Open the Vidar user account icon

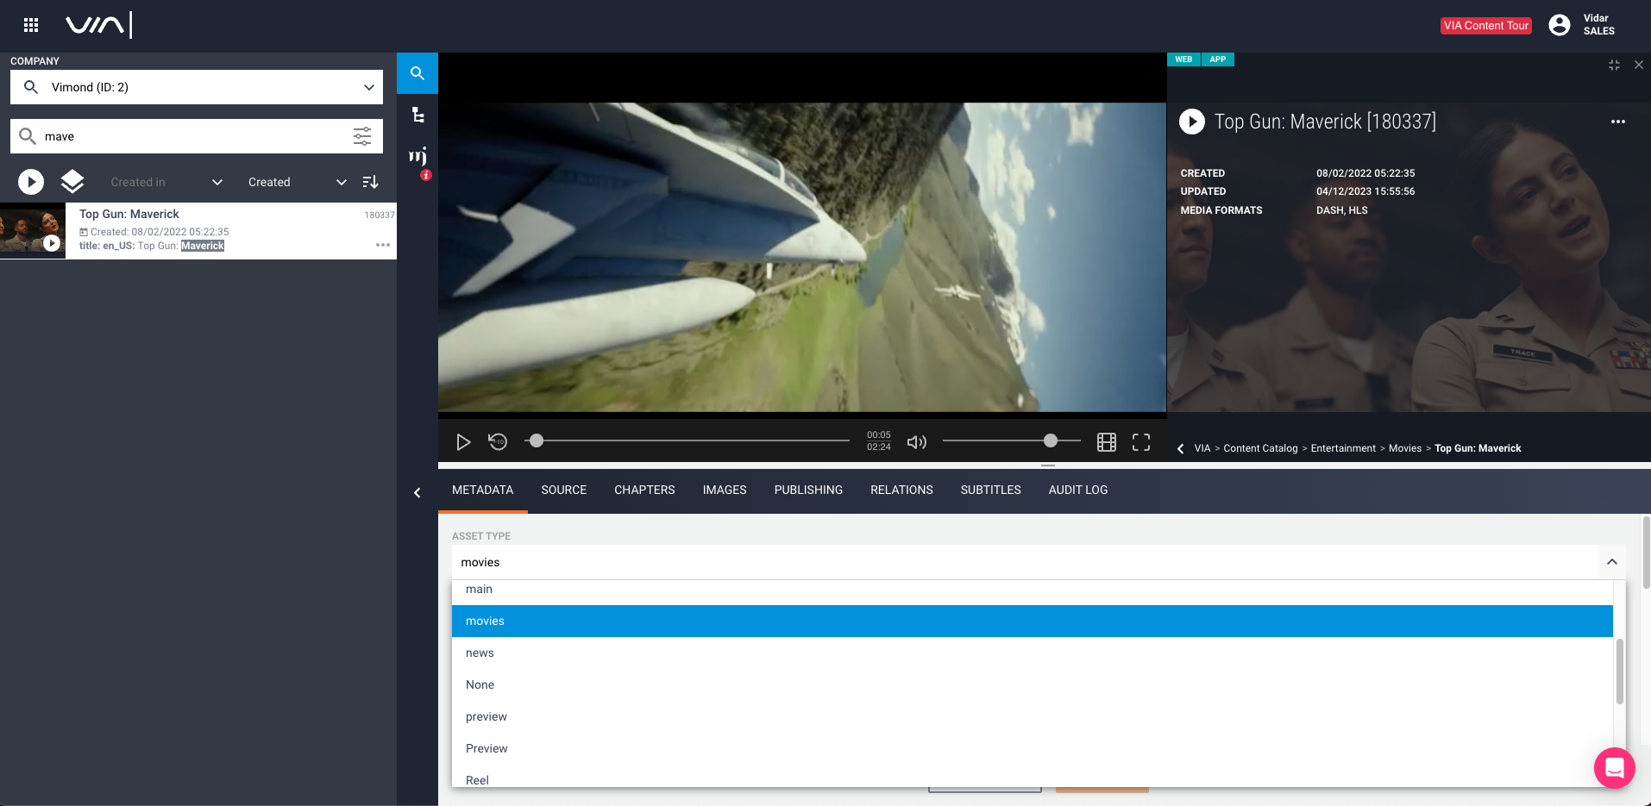point(1560,25)
